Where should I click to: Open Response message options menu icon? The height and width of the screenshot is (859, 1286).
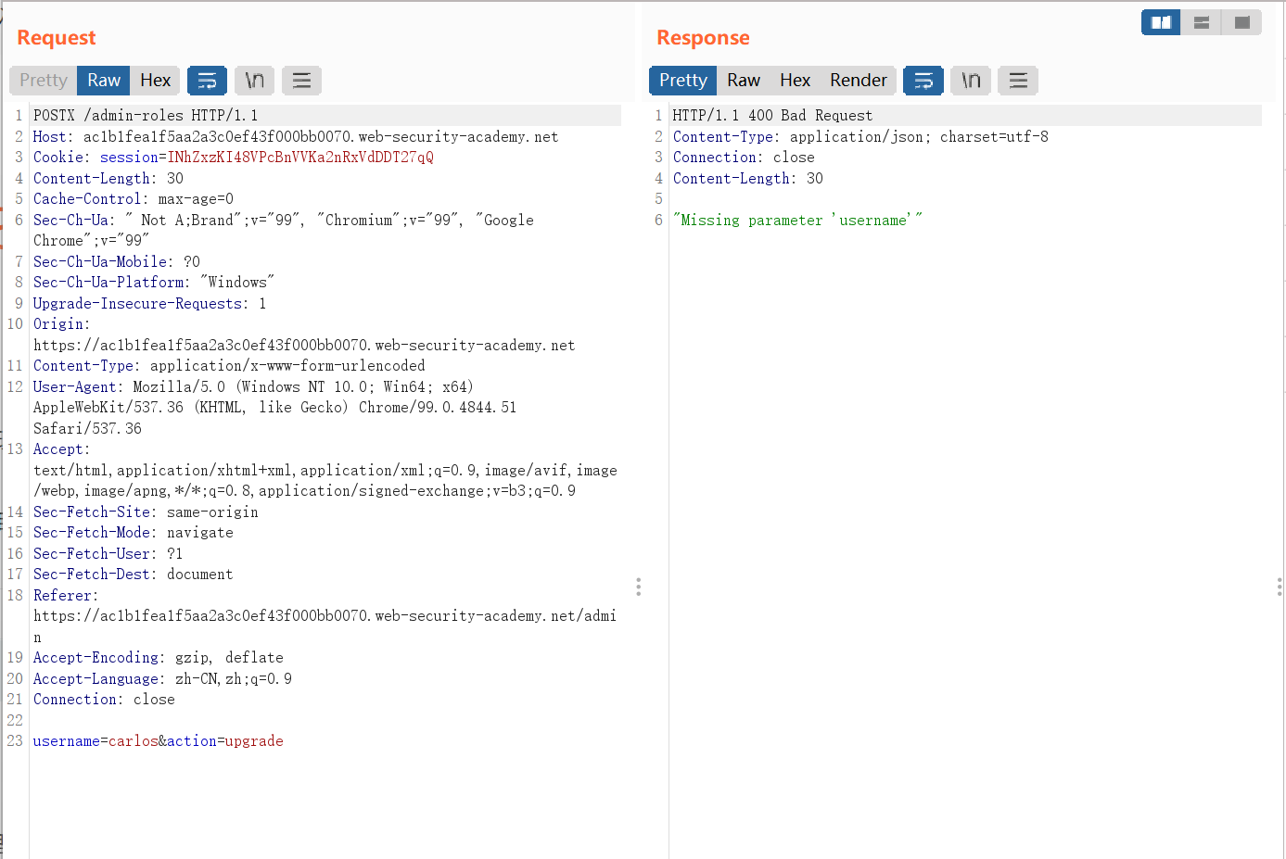coord(1018,81)
